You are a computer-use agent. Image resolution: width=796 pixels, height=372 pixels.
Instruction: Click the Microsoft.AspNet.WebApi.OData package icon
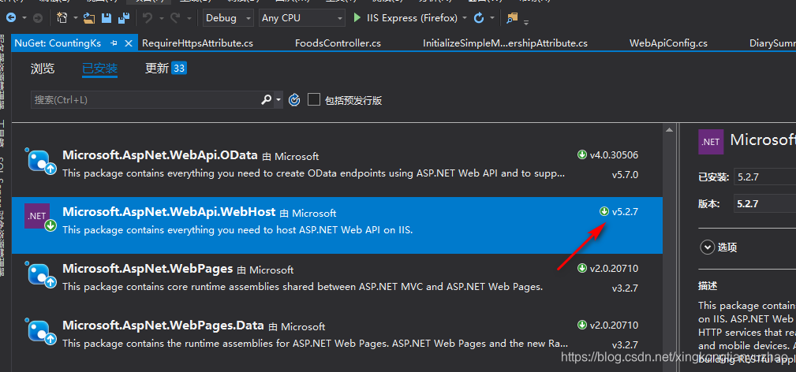41,161
